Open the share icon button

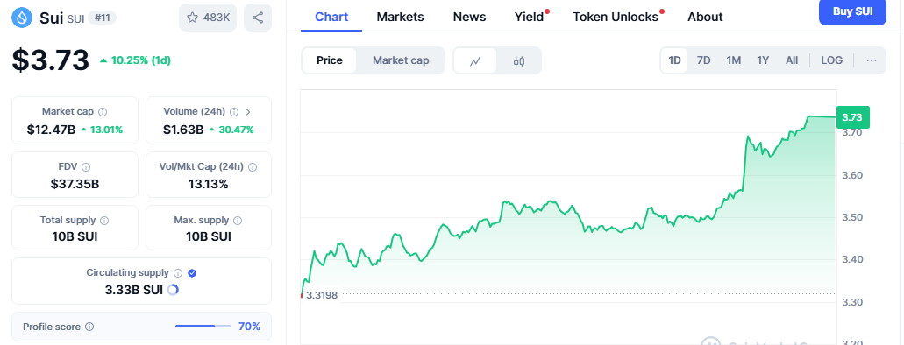pyautogui.click(x=258, y=18)
